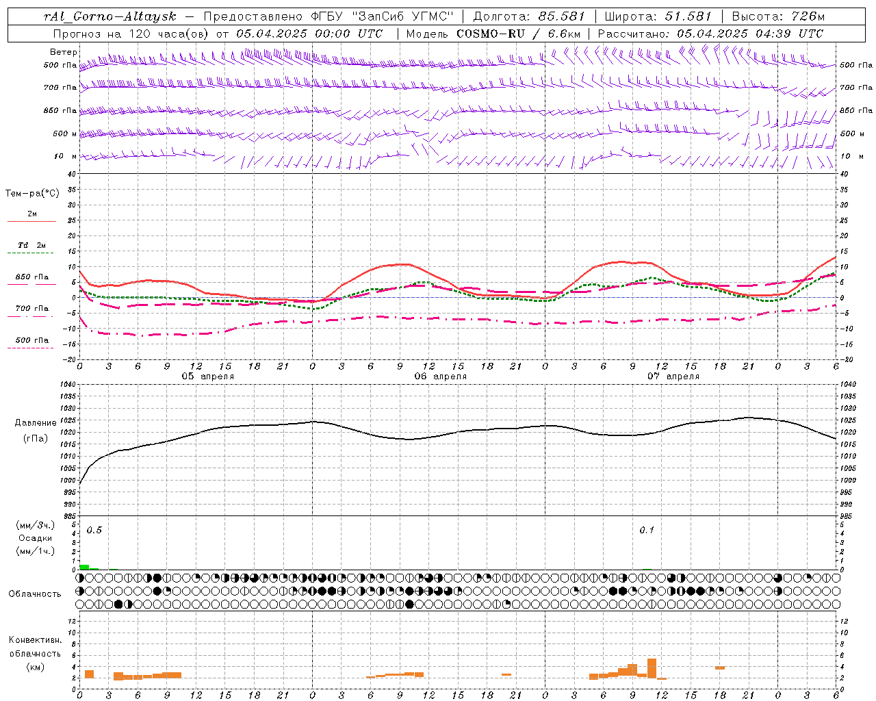
Task: Click the Осадки label
Action: click(x=36, y=538)
